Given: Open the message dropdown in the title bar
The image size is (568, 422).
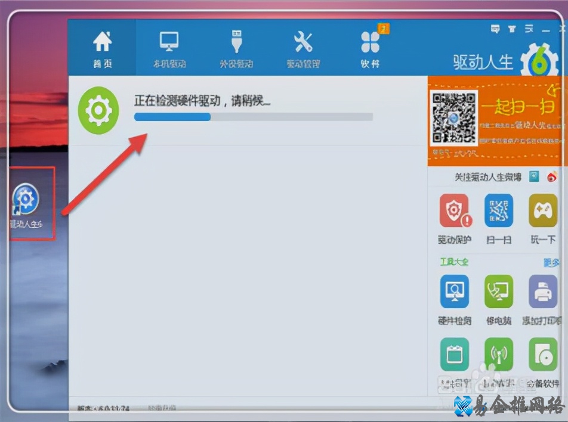Looking at the screenshot, I should 495,28.
